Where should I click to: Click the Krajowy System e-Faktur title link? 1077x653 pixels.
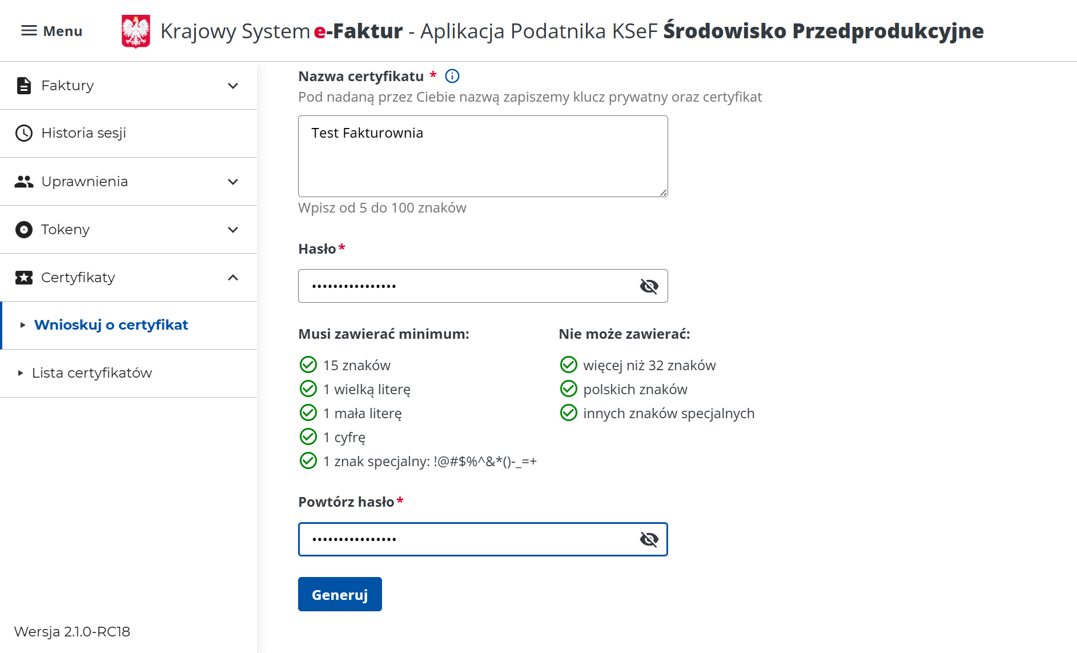pyautogui.click(x=281, y=30)
